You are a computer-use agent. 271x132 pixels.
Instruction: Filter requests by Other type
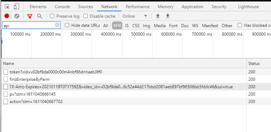pyautogui.click(x=227, y=26)
